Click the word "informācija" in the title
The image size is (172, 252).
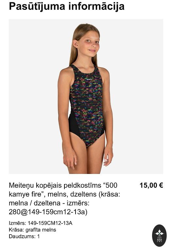click(96, 7)
